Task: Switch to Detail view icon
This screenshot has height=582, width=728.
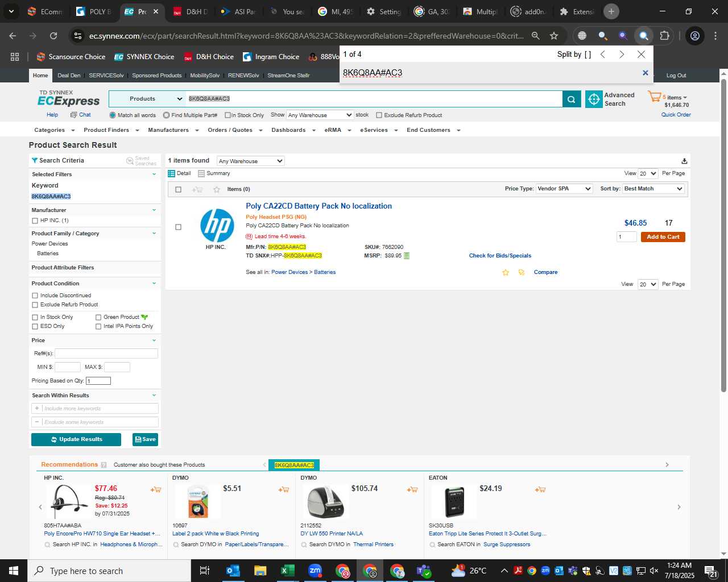Action: click(171, 173)
